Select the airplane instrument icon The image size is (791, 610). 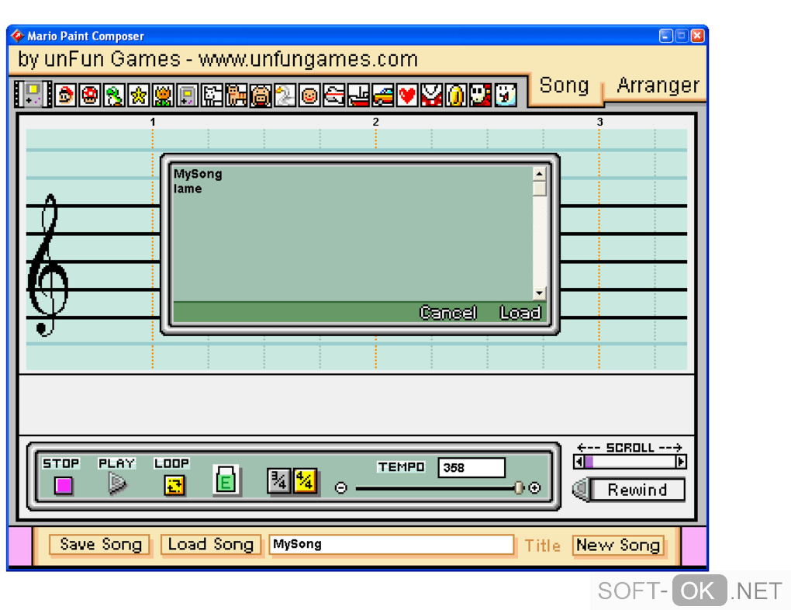333,95
